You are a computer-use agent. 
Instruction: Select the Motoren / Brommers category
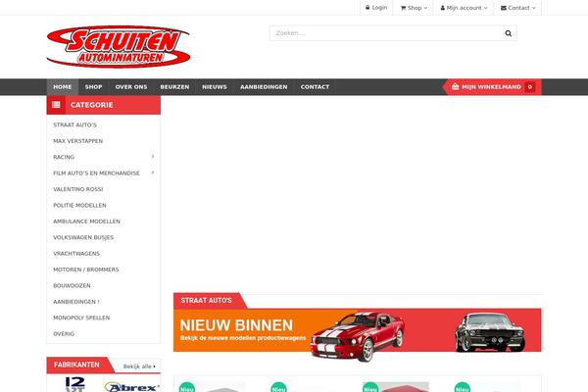[86, 269]
